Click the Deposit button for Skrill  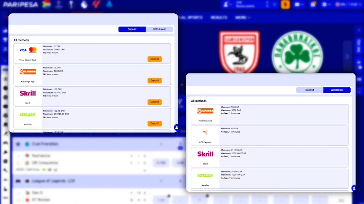155,102
